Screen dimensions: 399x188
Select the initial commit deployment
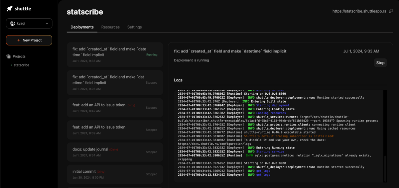(115, 174)
